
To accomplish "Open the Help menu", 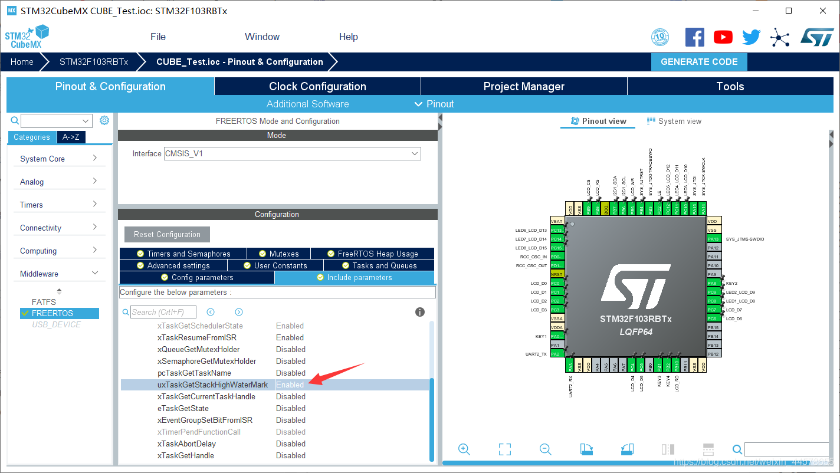I will click(348, 37).
